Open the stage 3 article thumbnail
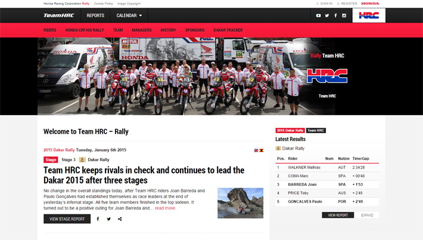 click(x=240, y=203)
